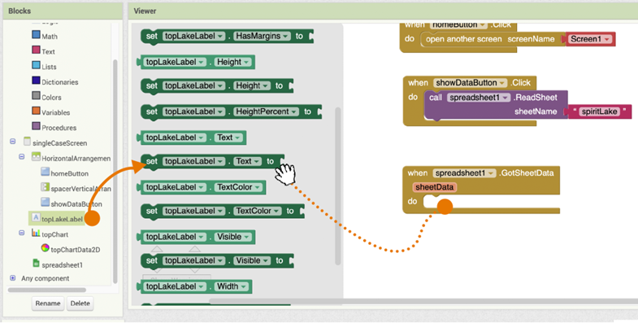This screenshot has height=323, width=638.
Task: Choose the Colors blocks category
Action: [x=46, y=97]
